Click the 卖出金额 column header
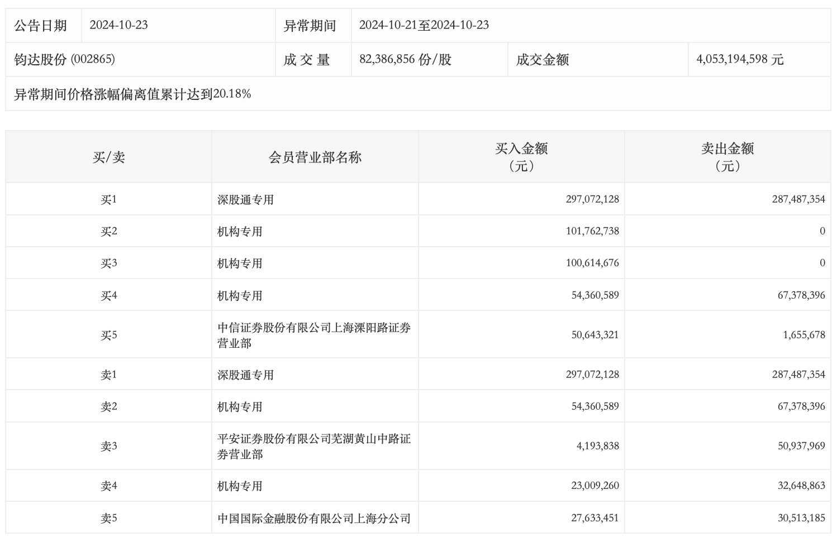The height and width of the screenshot is (537, 837). coord(727,157)
